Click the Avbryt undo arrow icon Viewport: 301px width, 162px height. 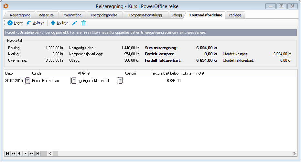point(29,23)
